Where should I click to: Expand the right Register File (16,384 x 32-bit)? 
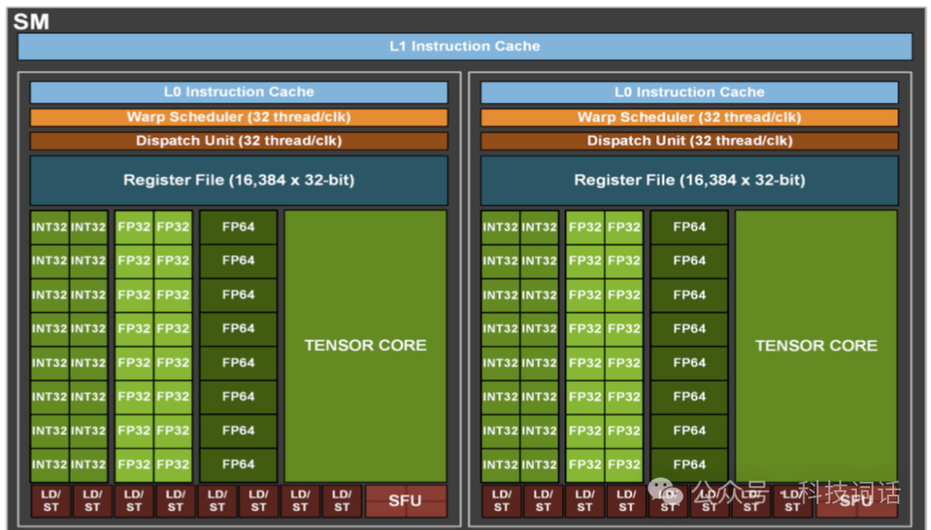689,180
